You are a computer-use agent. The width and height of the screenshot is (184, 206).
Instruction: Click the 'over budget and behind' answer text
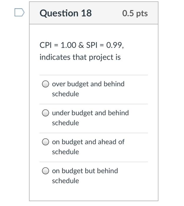88,84
